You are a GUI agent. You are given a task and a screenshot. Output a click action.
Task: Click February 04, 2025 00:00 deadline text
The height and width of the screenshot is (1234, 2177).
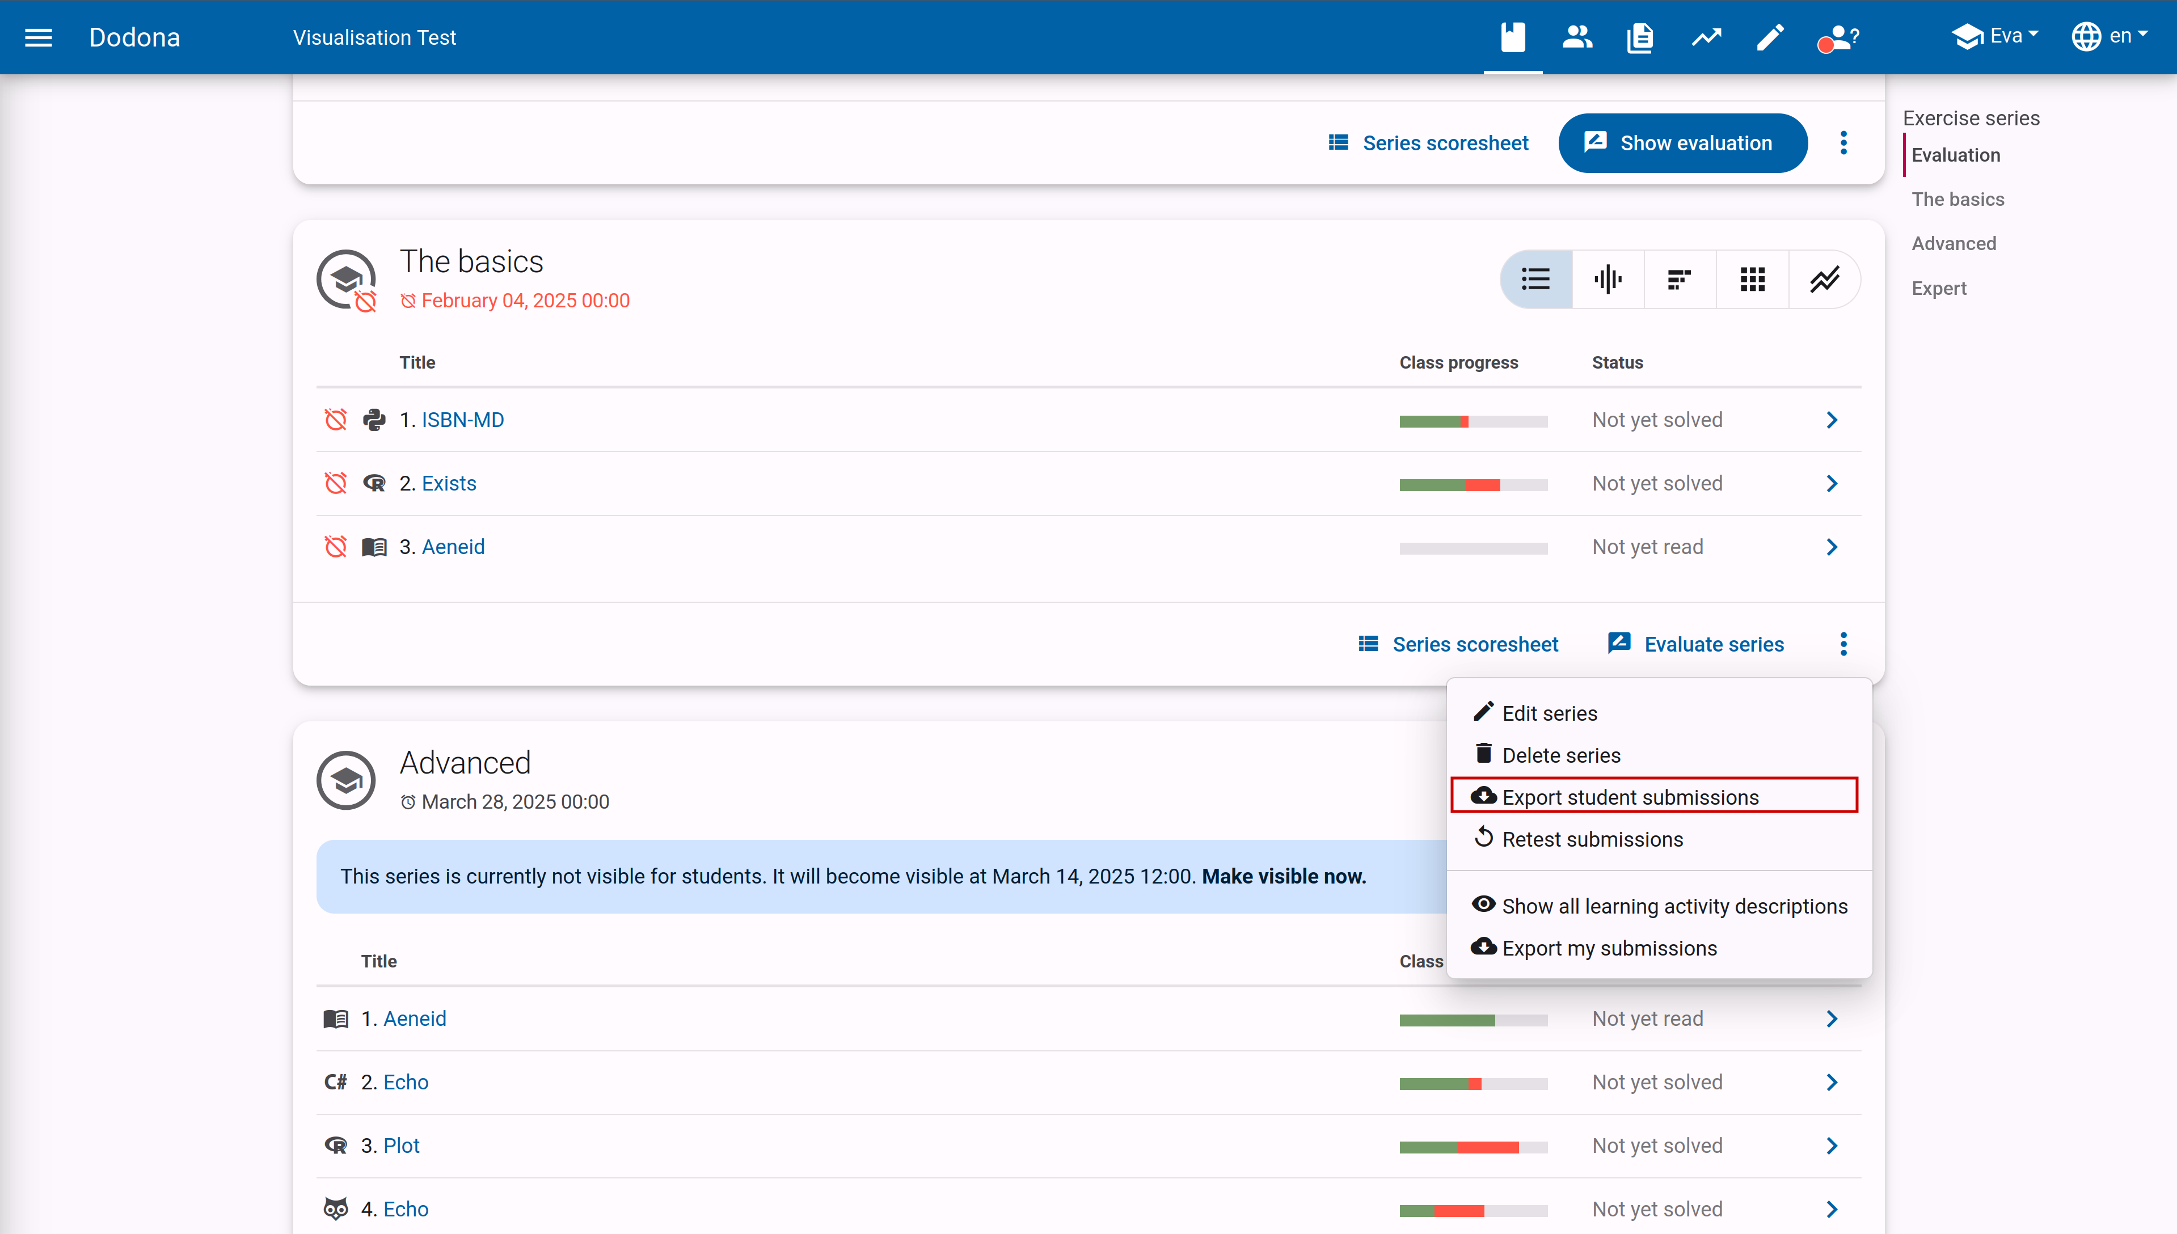[526, 301]
